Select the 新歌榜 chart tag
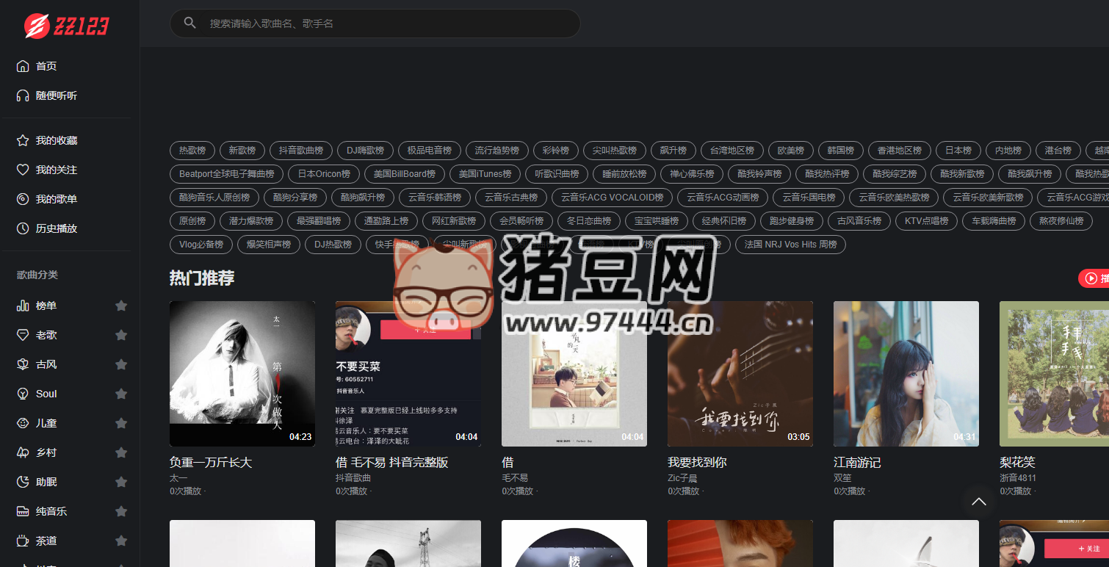This screenshot has width=1109, height=567. (x=242, y=151)
